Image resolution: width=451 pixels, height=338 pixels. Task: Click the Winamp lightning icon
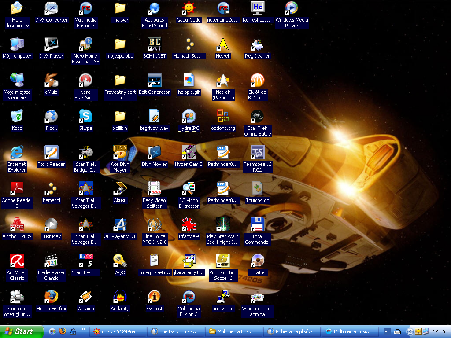[85, 297]
